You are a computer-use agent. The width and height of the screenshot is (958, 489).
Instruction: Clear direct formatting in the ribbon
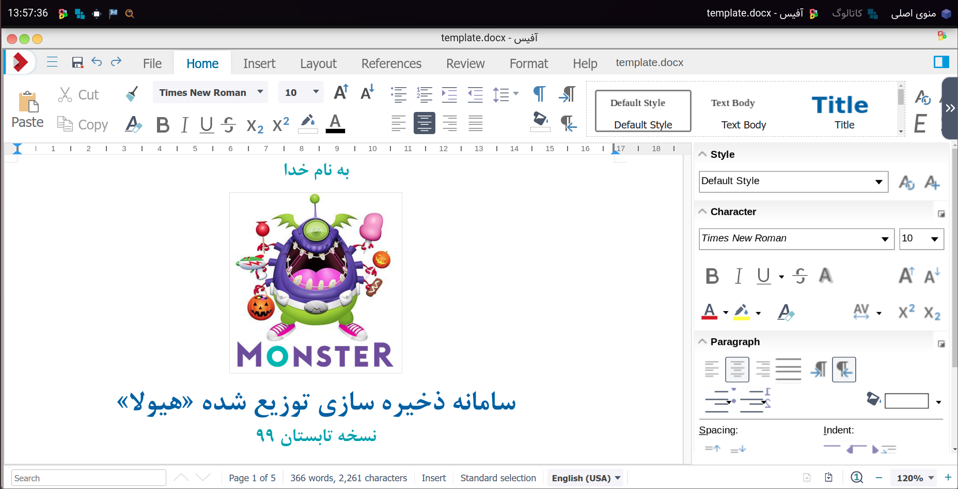click(133, 124)
